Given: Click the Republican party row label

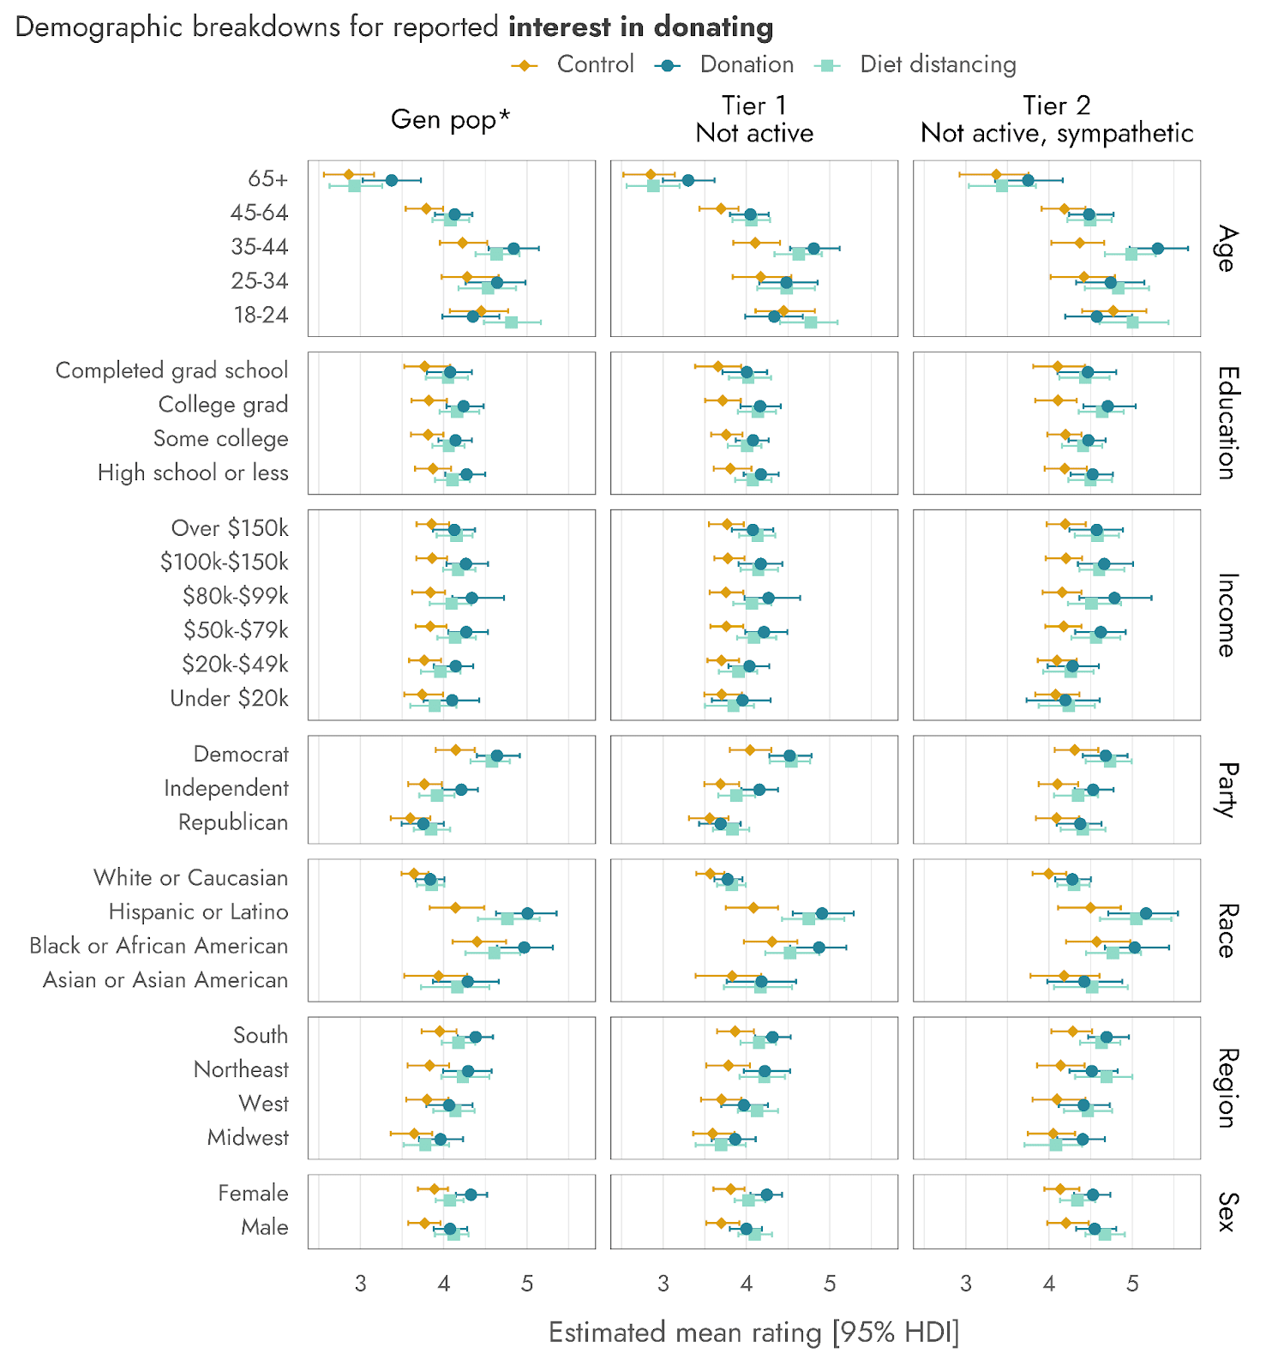Looking at the screenshot, I should (x=233, y=822).
